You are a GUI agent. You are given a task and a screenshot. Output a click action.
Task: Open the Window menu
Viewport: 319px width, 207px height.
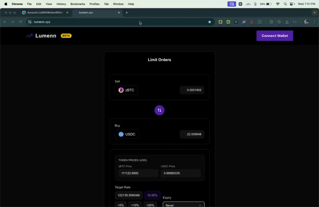click(118, 4)
